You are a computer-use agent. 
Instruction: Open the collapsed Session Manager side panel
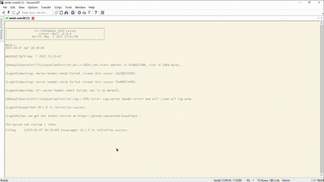[1, 29]
